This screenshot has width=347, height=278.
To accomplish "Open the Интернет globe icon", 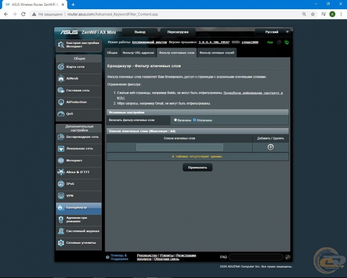I will tap(61, 160).
